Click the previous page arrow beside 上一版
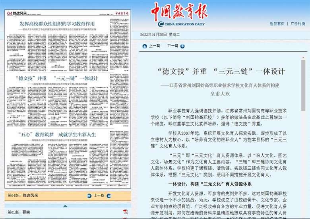 click(89, 196)
